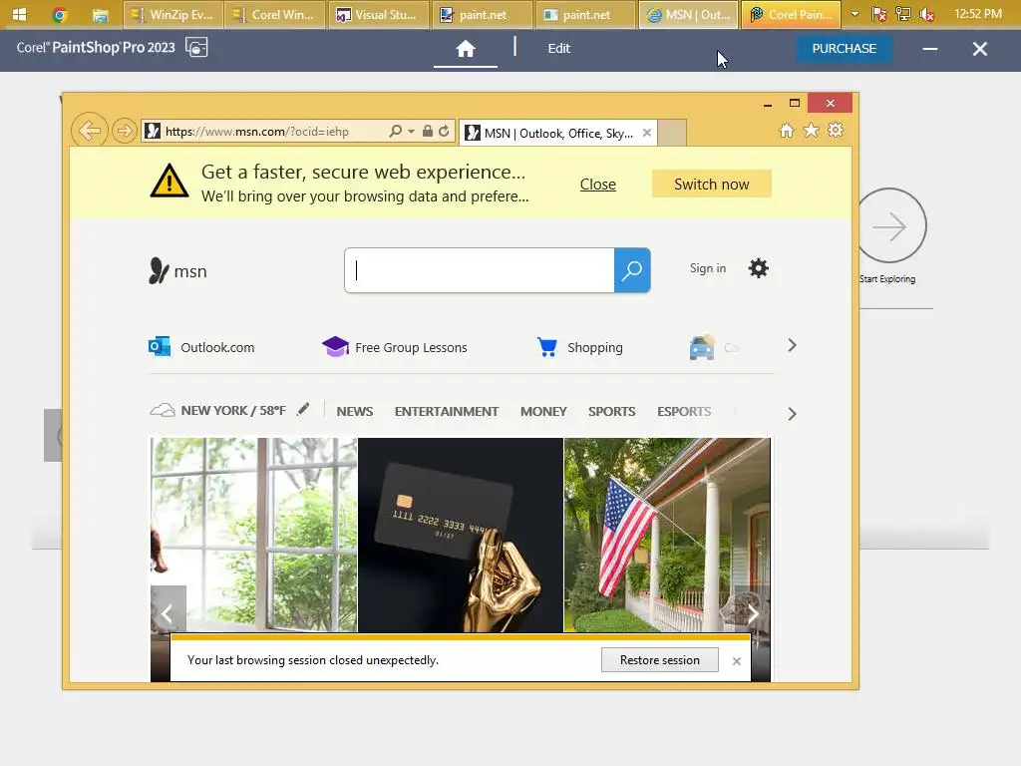The image size is (1021, 766).
Task: Click the msn butterfly logo
Action: tap(177, 271)
